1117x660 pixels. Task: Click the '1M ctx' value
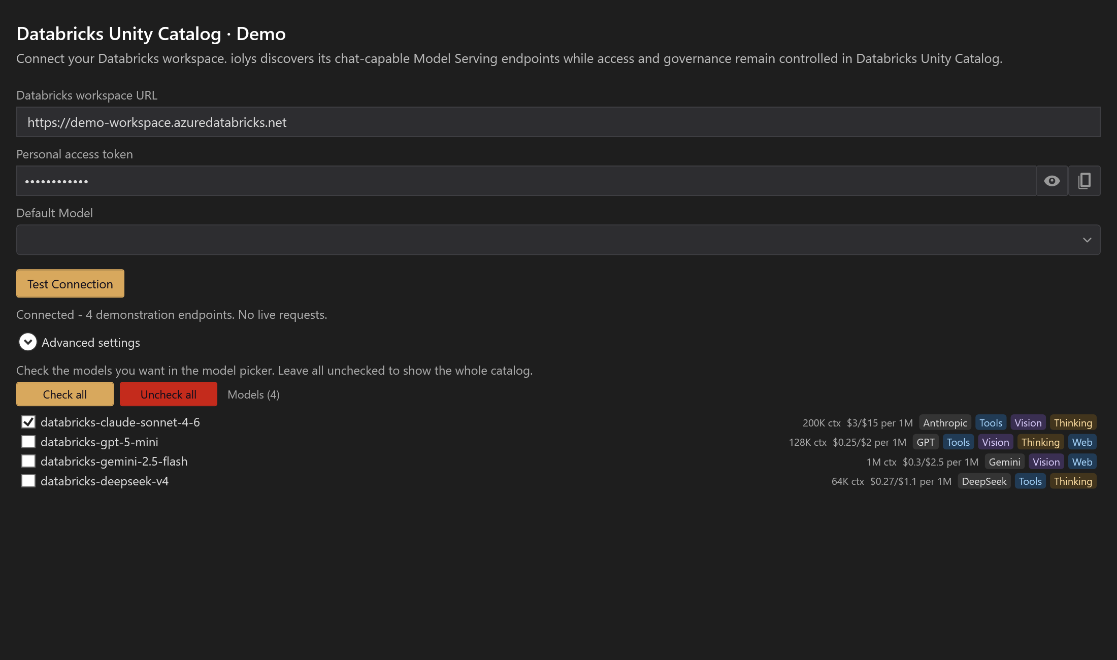click(x=881, y=462)
